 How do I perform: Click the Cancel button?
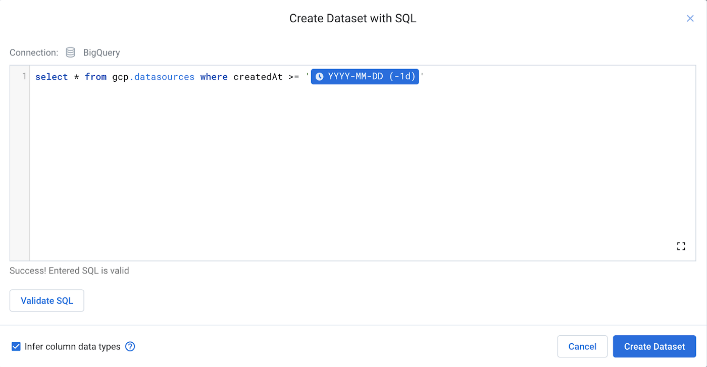(x=582, y=346)
